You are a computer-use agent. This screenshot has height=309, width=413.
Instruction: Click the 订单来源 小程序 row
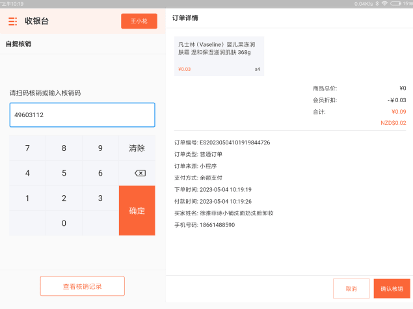195,167
